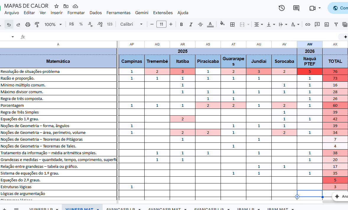
Task: Toggle italic formatting
Action: (x=191, y=24)
